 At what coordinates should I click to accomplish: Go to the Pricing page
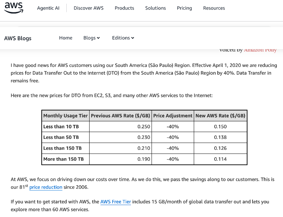[184, 8]
